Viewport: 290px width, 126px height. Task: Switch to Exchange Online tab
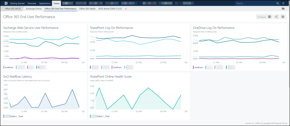[x=34, y=9]
